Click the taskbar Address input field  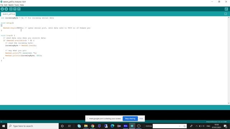pos(165,126)
